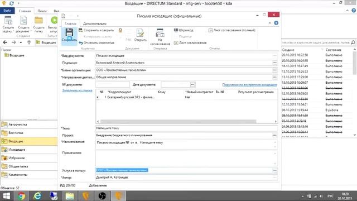Click Save and close in the ribbon
357x201 pixels.
pos(96,30)
